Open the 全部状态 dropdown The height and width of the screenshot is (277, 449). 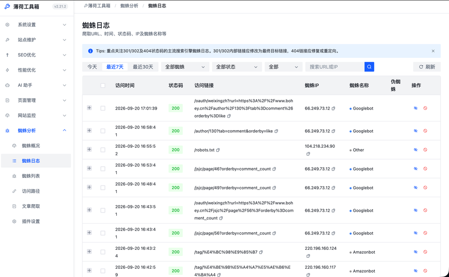point(237,67)
